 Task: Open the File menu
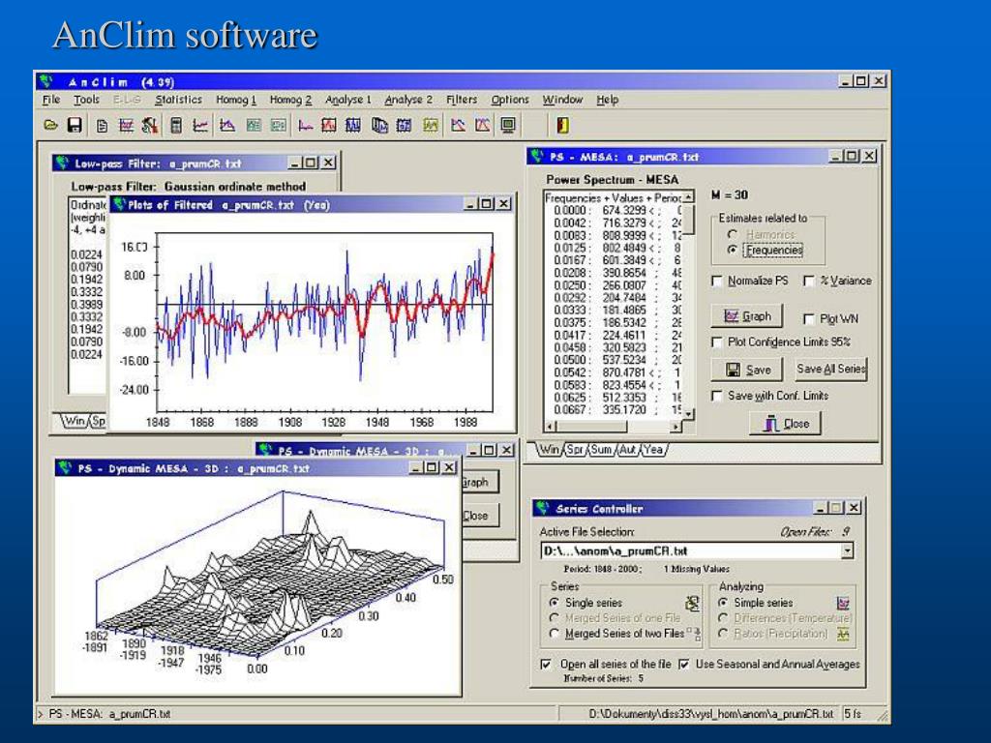coord(51,100)
